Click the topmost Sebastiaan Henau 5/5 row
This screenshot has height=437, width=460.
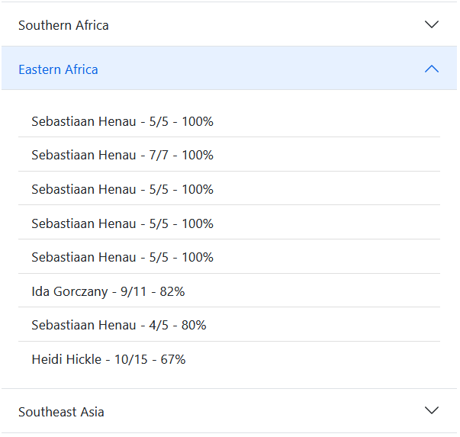tap(122, 121)
